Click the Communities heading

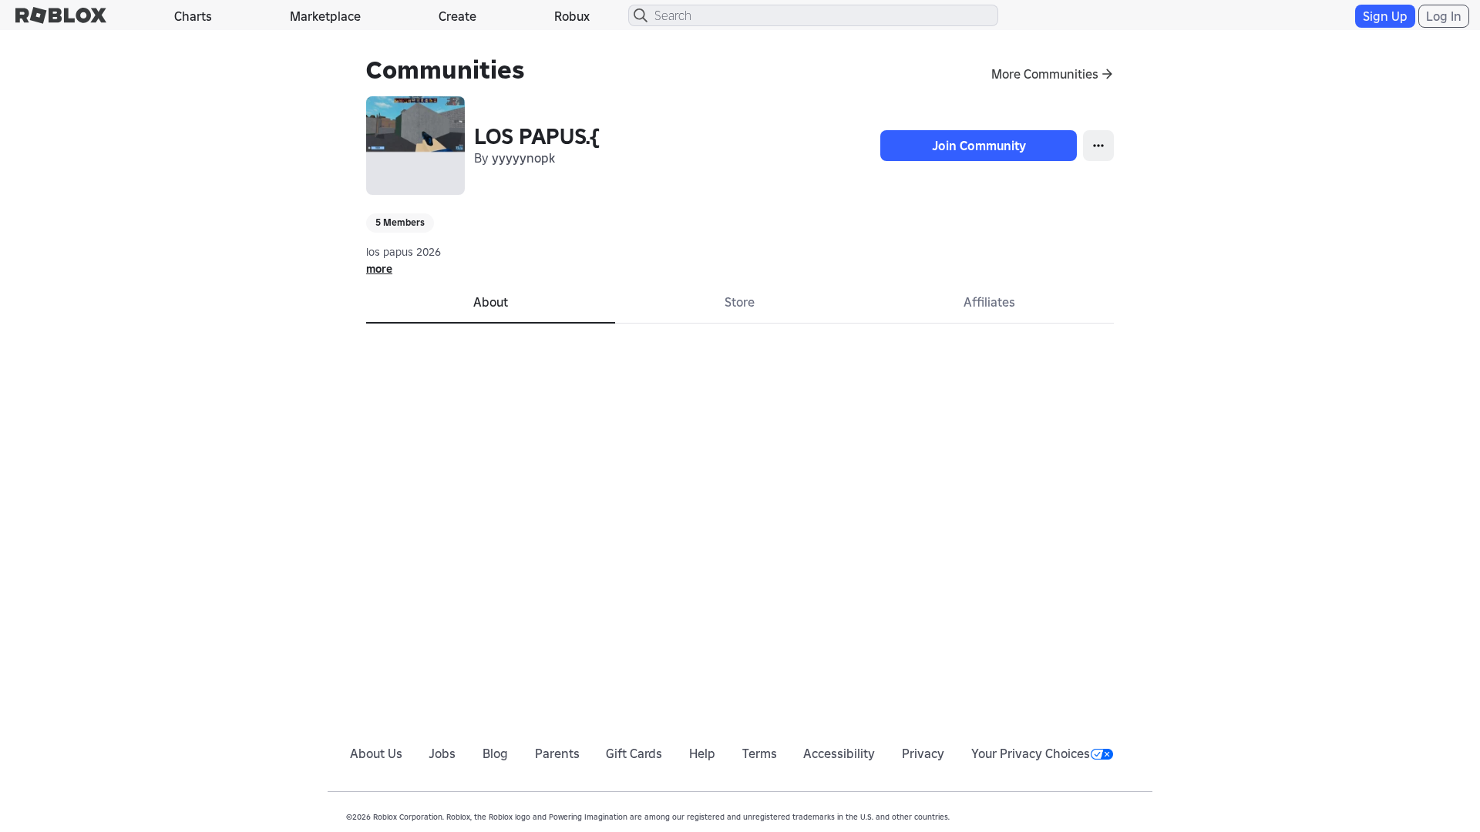coord(445,70)
